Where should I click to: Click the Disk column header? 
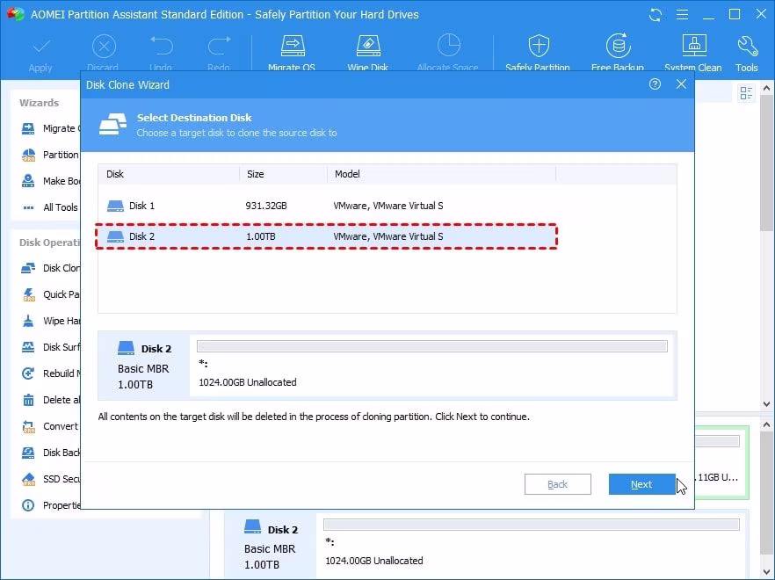point(169,174)
